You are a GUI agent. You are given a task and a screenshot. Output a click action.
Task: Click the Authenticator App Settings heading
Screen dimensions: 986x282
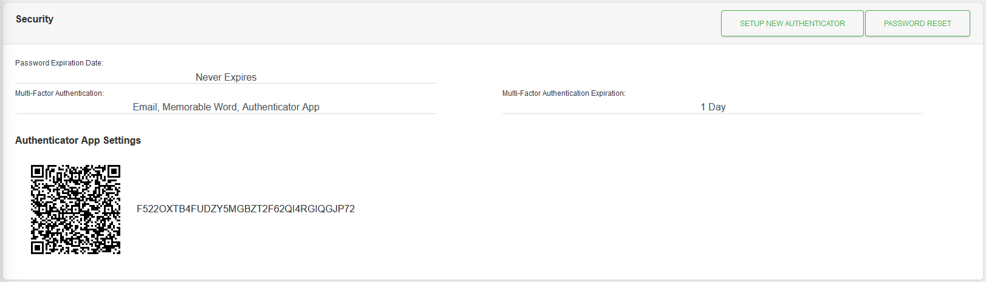coord(78,140)
